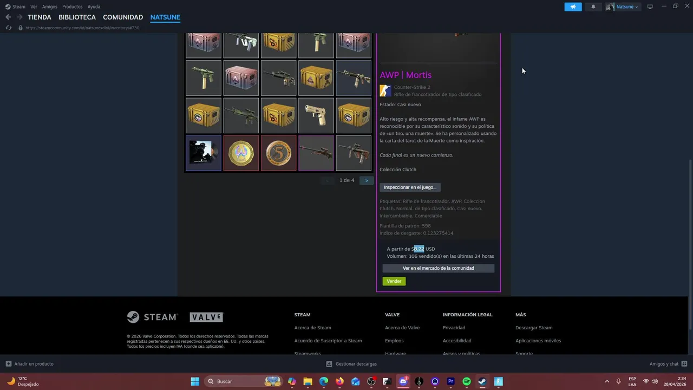Click the Amigos y chat icon
The height and width of the screenshot is (390, 693).
point(684,364)
